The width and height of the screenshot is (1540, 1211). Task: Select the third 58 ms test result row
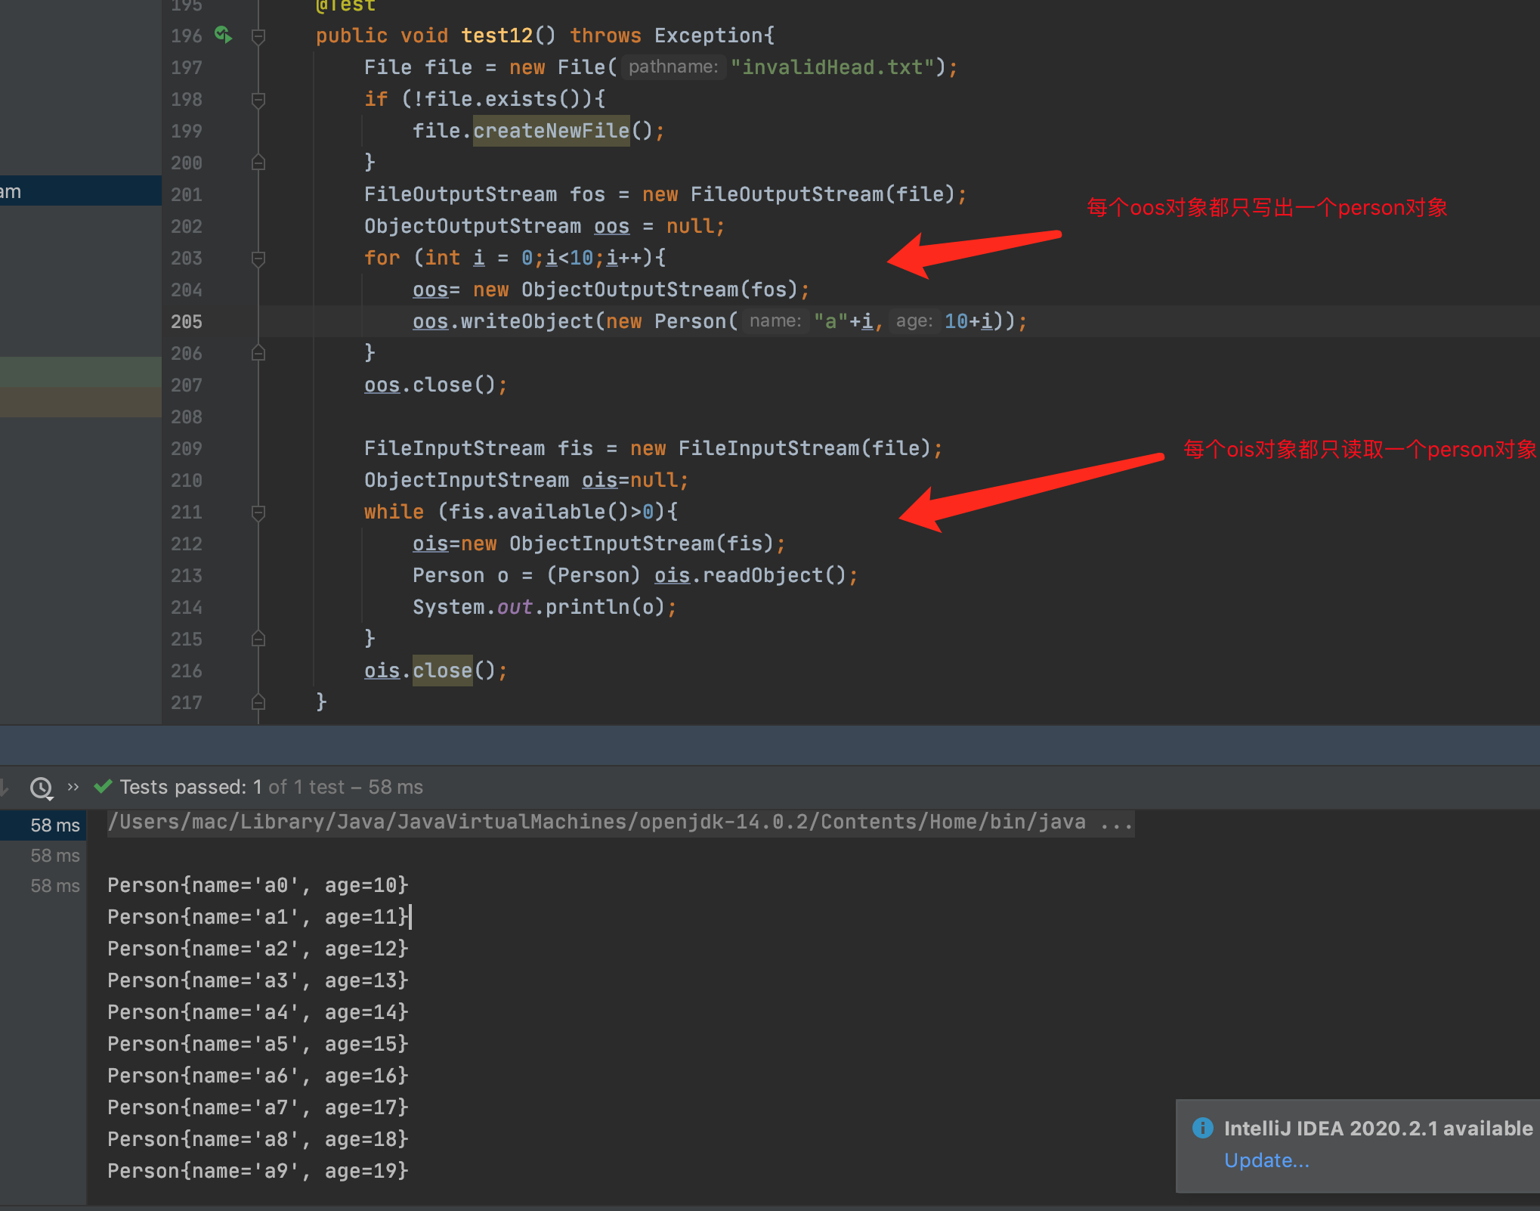pyautogui.click(x=54, y=886)
